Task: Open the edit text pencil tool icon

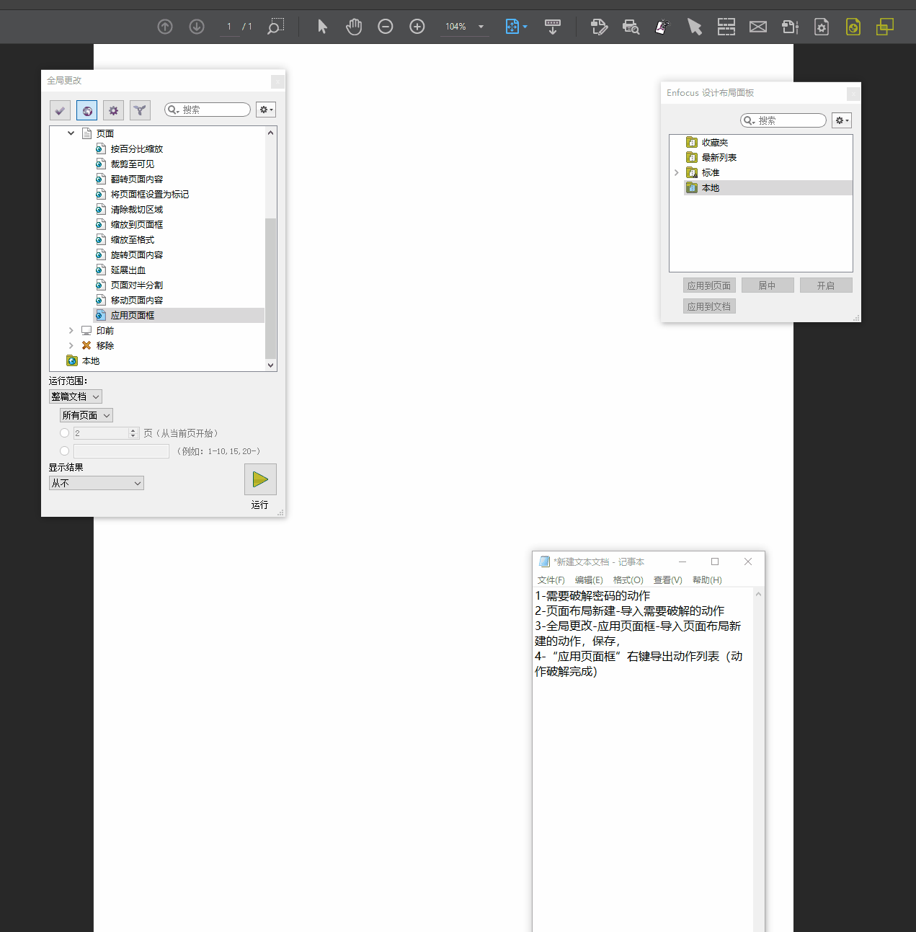Action: click(599, 27)
